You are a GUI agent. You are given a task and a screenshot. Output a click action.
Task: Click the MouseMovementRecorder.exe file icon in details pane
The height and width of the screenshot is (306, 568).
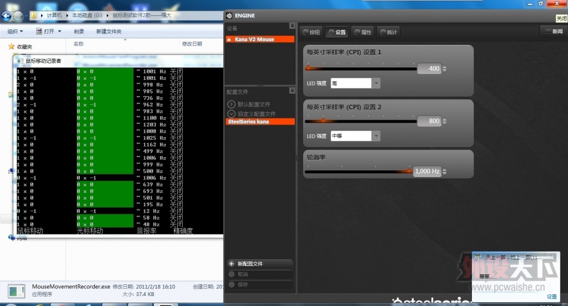[16, 290]
